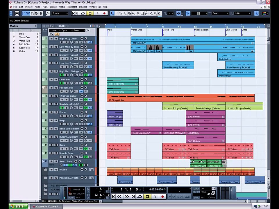Open the Scores menu
This screenshot has height=209, width=279.
click(x=53, y=7)
